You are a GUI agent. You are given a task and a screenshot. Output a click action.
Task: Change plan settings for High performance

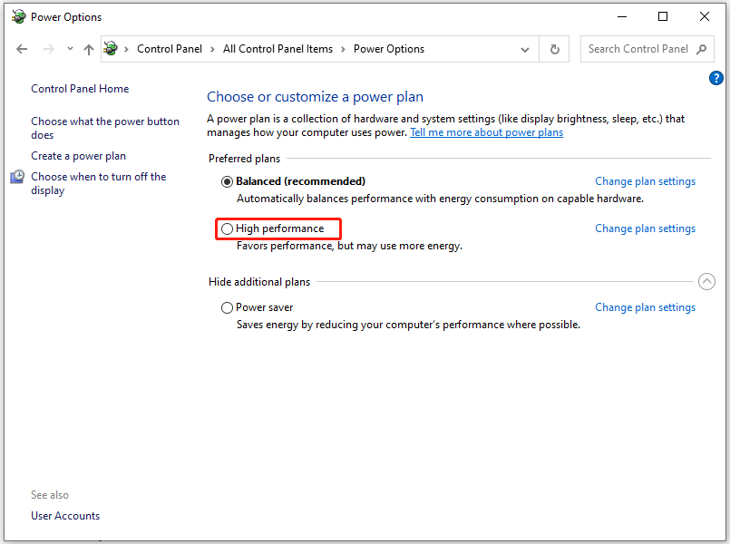[x=646, y=228]
